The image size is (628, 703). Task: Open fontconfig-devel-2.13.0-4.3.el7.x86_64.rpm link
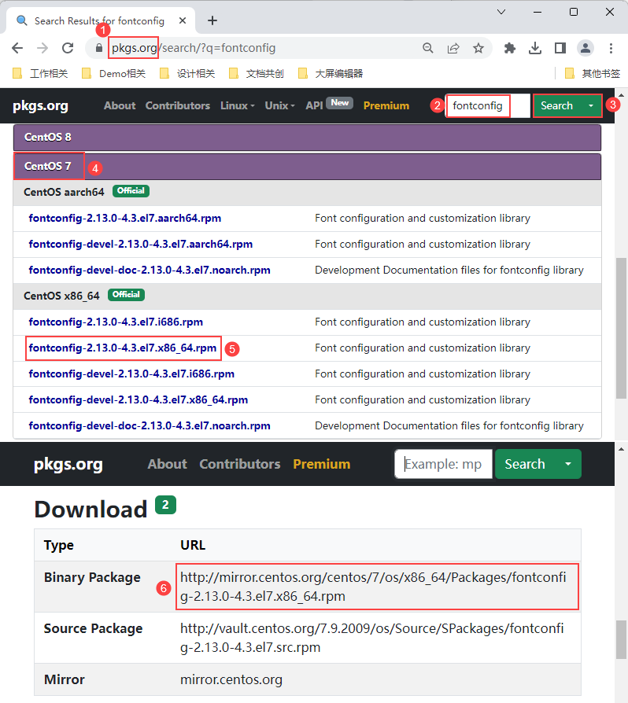tap(139, 400)
